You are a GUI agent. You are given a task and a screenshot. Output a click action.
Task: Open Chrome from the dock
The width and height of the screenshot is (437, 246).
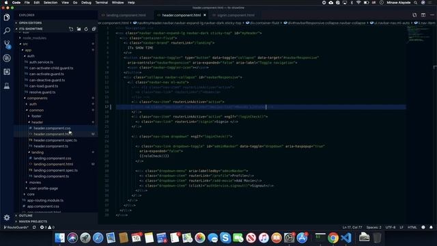click(x=333, y=238)
